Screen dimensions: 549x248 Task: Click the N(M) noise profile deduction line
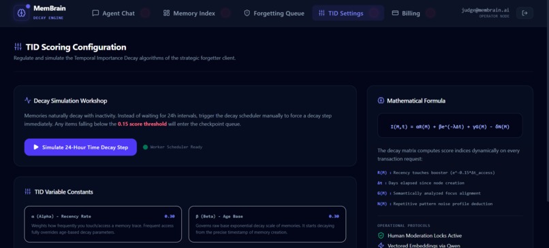click(x=435, y=204)
